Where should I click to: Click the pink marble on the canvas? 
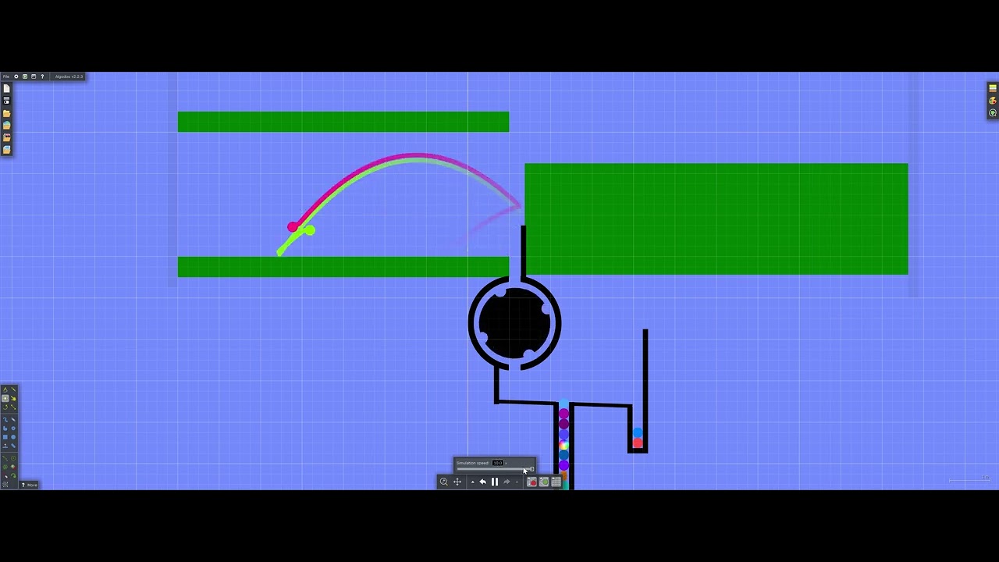pyautogui.click(x=293, y=227)
